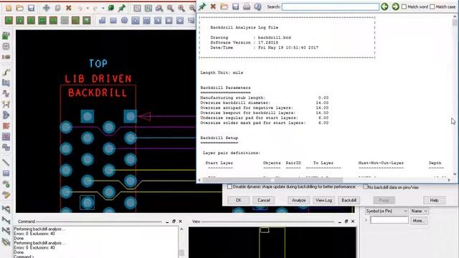Screen dimensions: 459x258
Task: Click the topmost green icon in left sidebar
Action: point(6,36)
